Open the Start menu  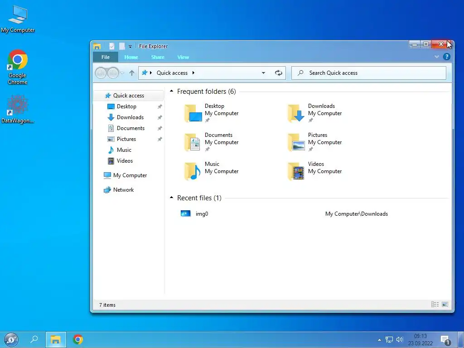pyautogui.click(x=11, y=339)
